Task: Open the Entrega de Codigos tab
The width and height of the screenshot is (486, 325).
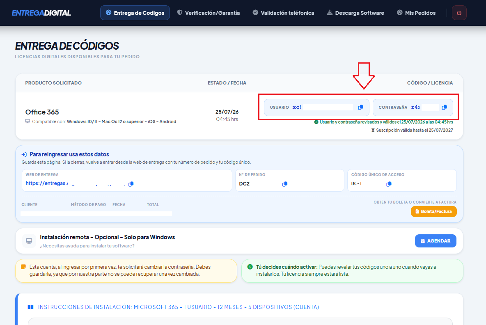Action: 135,13
